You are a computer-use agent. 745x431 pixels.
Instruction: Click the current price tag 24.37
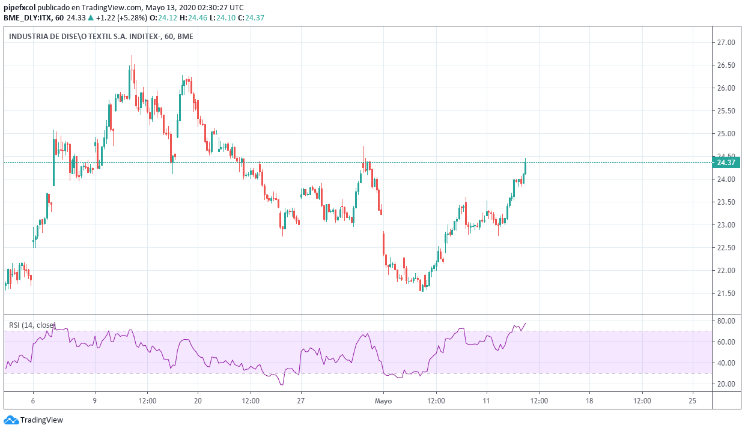click(x=726, y=163)
